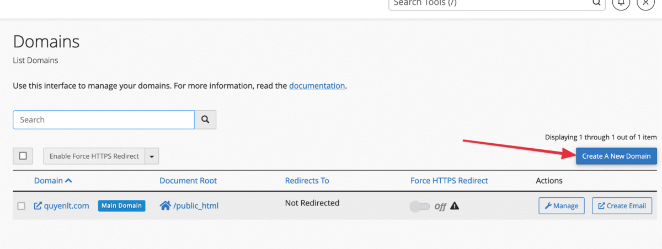
Task: Focus the domain Search input field
Action: pyautogui.click(x=104, y=120)
